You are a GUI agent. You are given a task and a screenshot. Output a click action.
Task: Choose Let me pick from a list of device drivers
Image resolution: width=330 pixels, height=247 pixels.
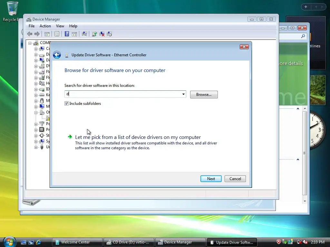coord(138,137)
